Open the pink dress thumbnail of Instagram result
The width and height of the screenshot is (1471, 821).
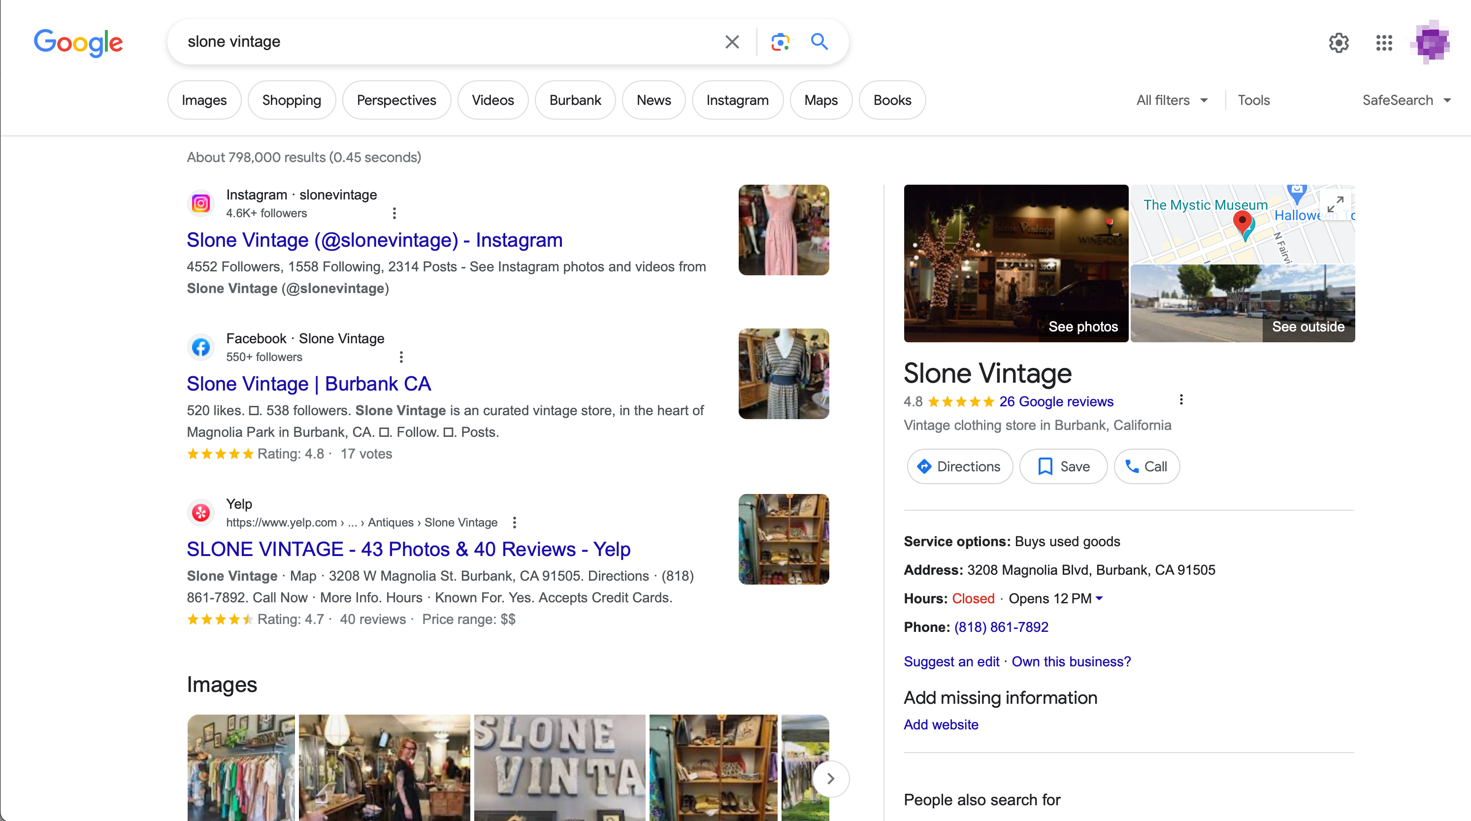[784, 230]
